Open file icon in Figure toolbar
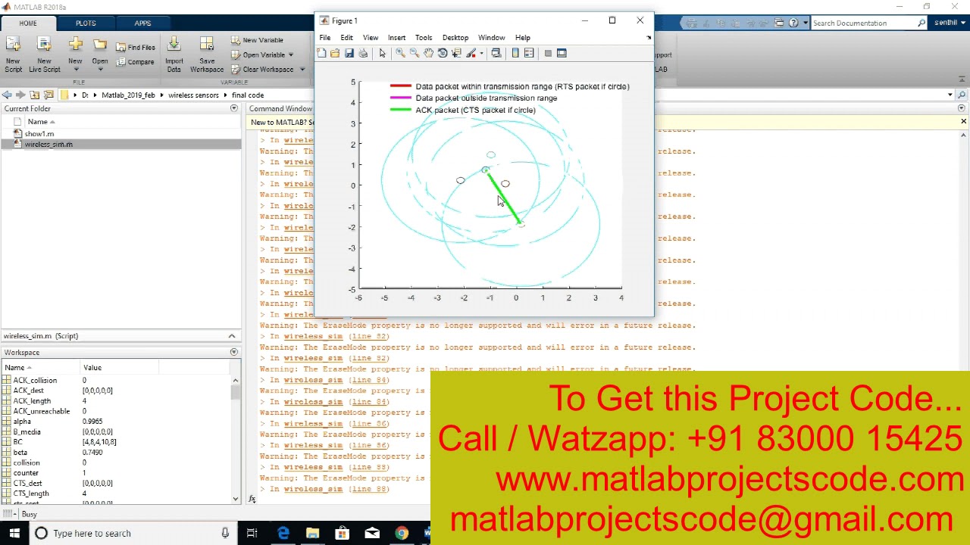 [x=335, y=53]
